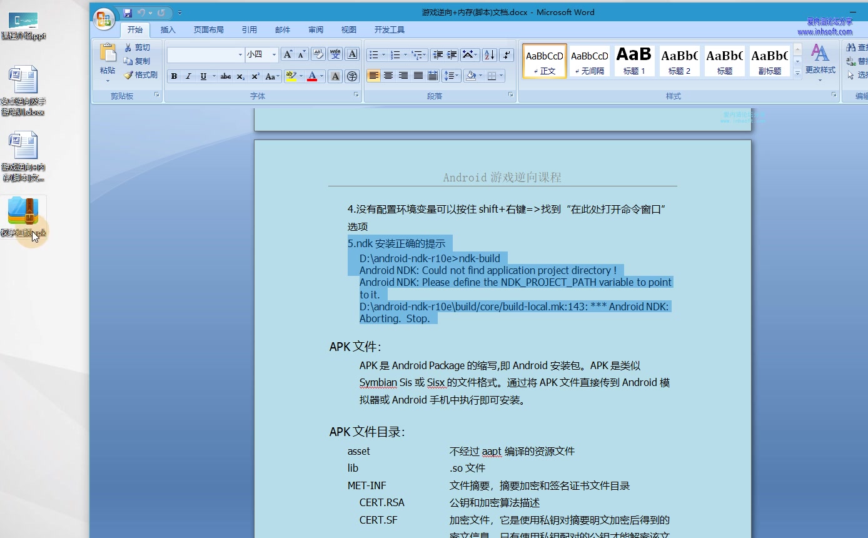Toggle Underline formatting
The width and height of the screenshot is (868, 538).
tap(203, 76)
